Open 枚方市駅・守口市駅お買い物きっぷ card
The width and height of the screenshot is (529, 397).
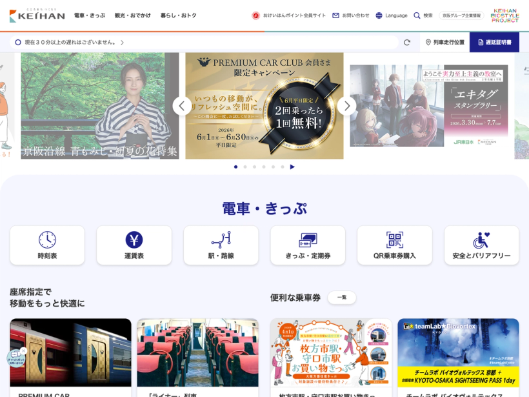(332, 352)
